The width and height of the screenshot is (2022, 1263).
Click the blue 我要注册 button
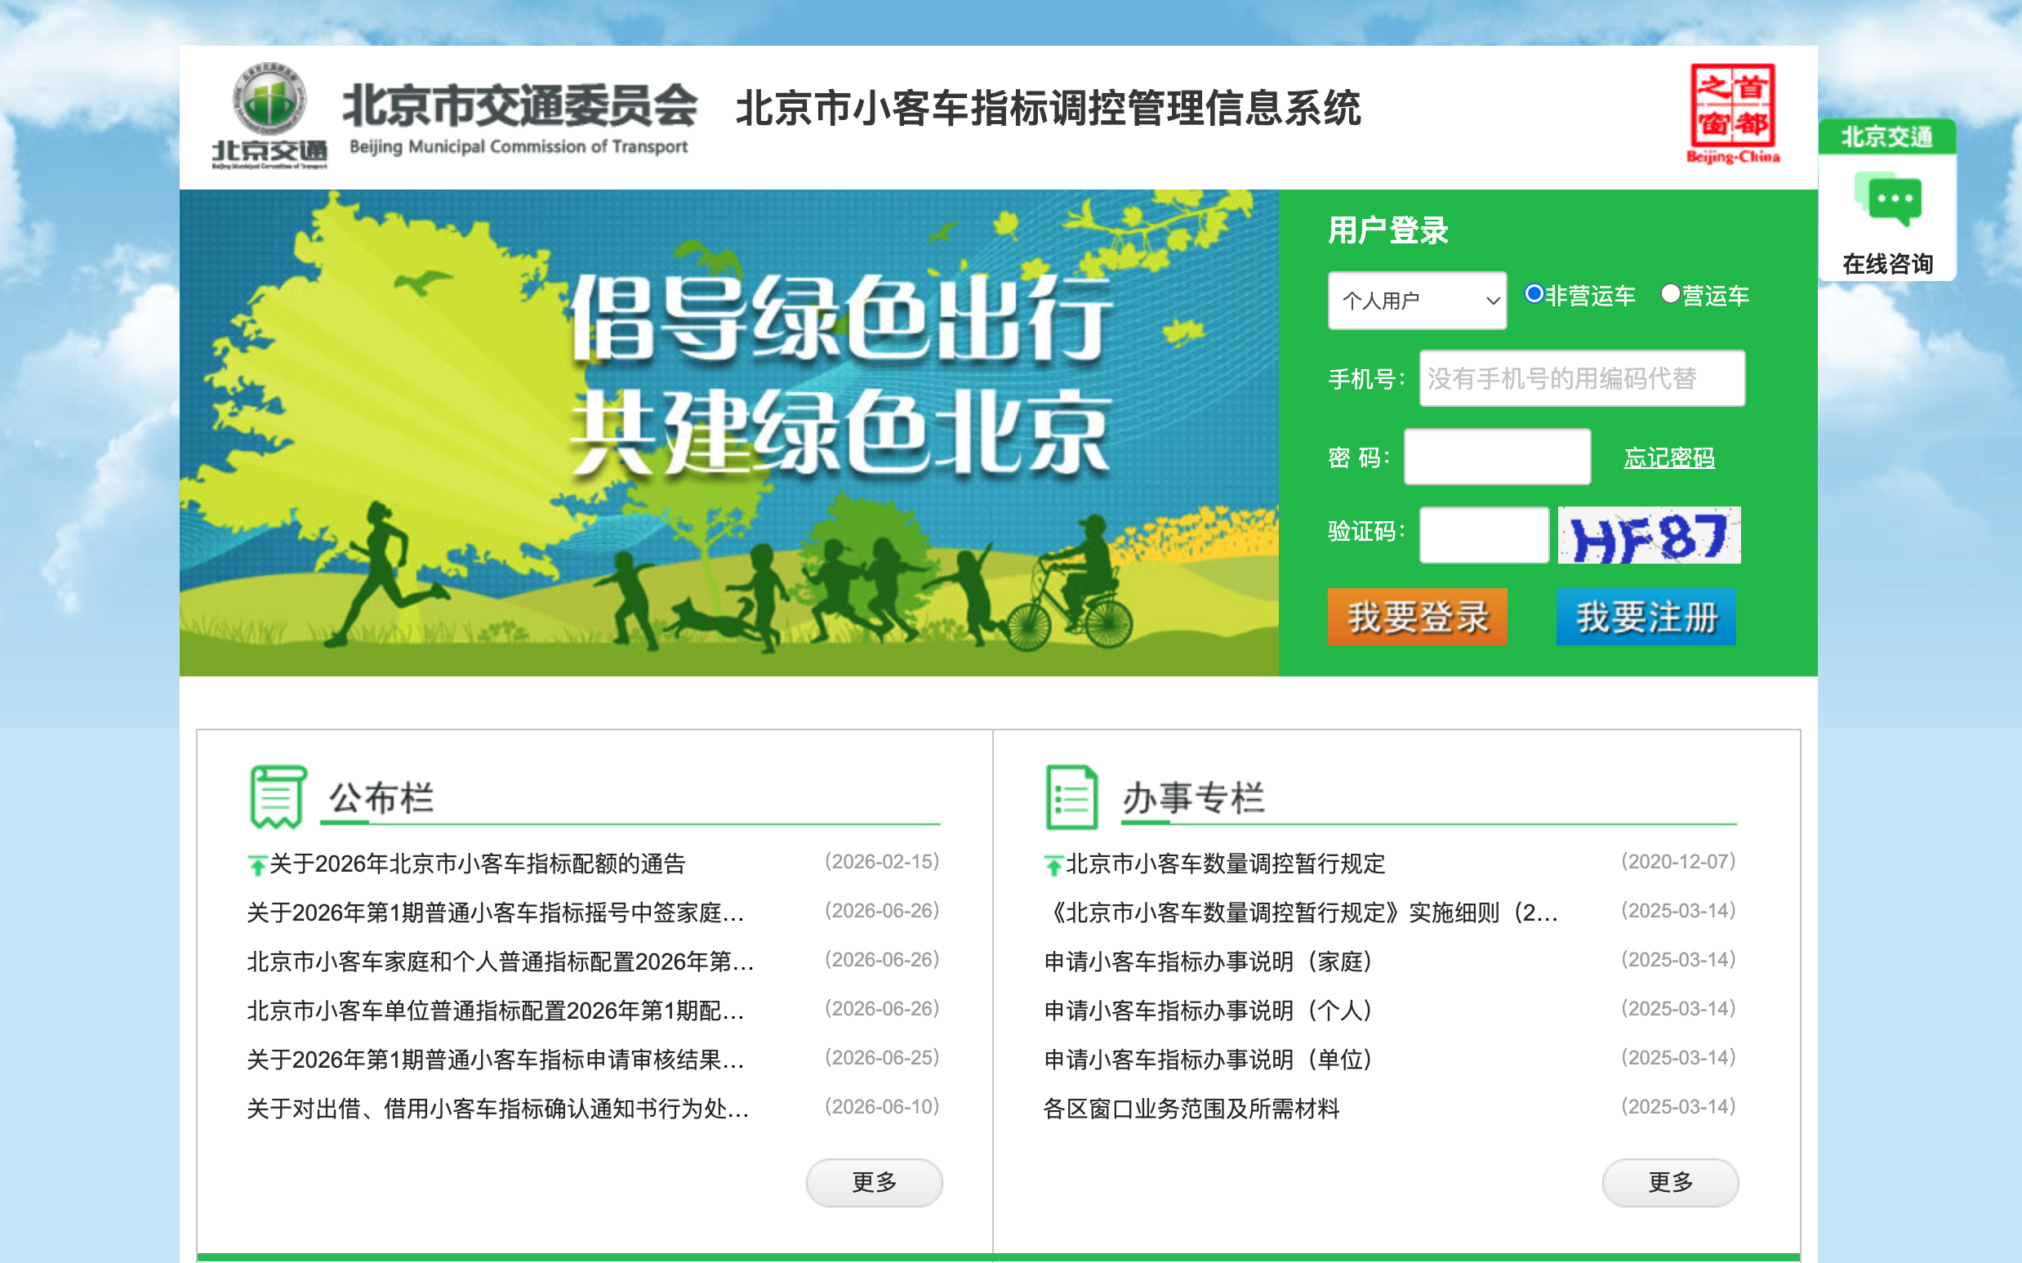[1646, 617]
